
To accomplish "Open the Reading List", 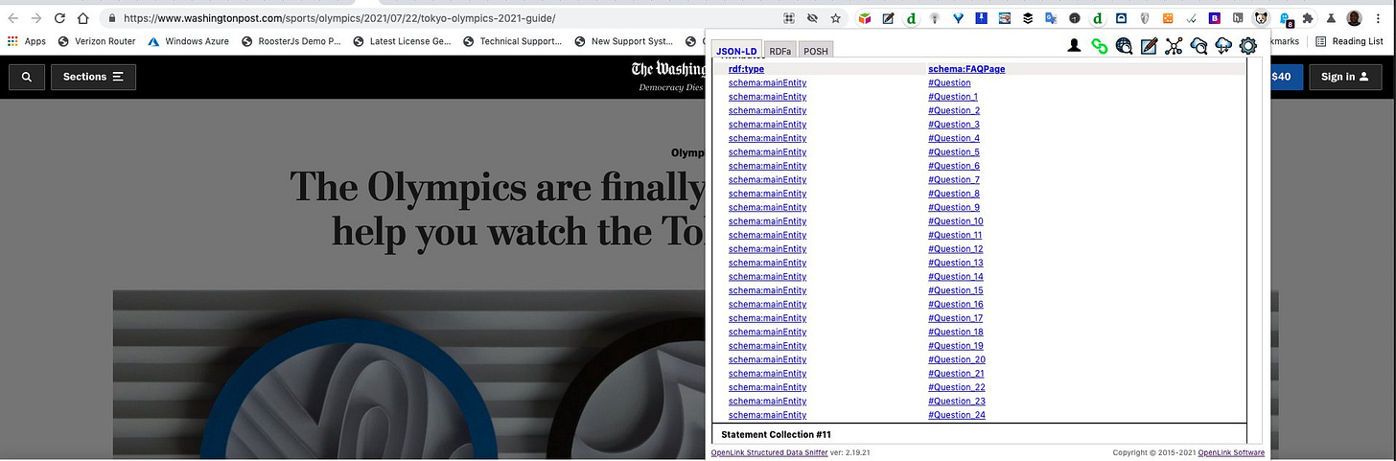I will pos(1349,41).
